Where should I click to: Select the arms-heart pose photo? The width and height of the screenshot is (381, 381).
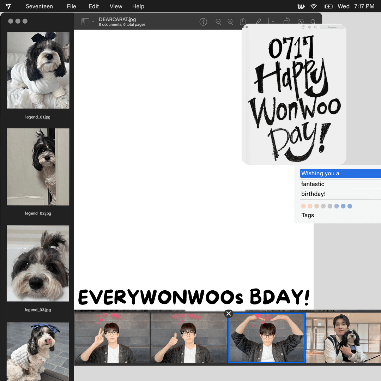click(x=267, y=338)
